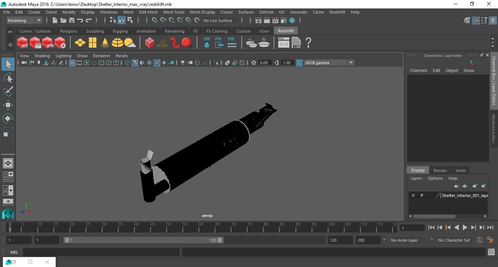Screen dimensions: 498x267
Task: Open the viewport Shading menu
Action: 42,56
